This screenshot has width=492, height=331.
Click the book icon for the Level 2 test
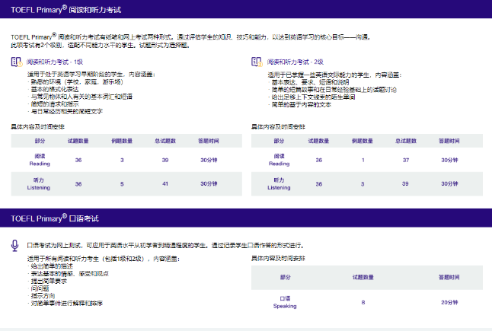point(257,62)
